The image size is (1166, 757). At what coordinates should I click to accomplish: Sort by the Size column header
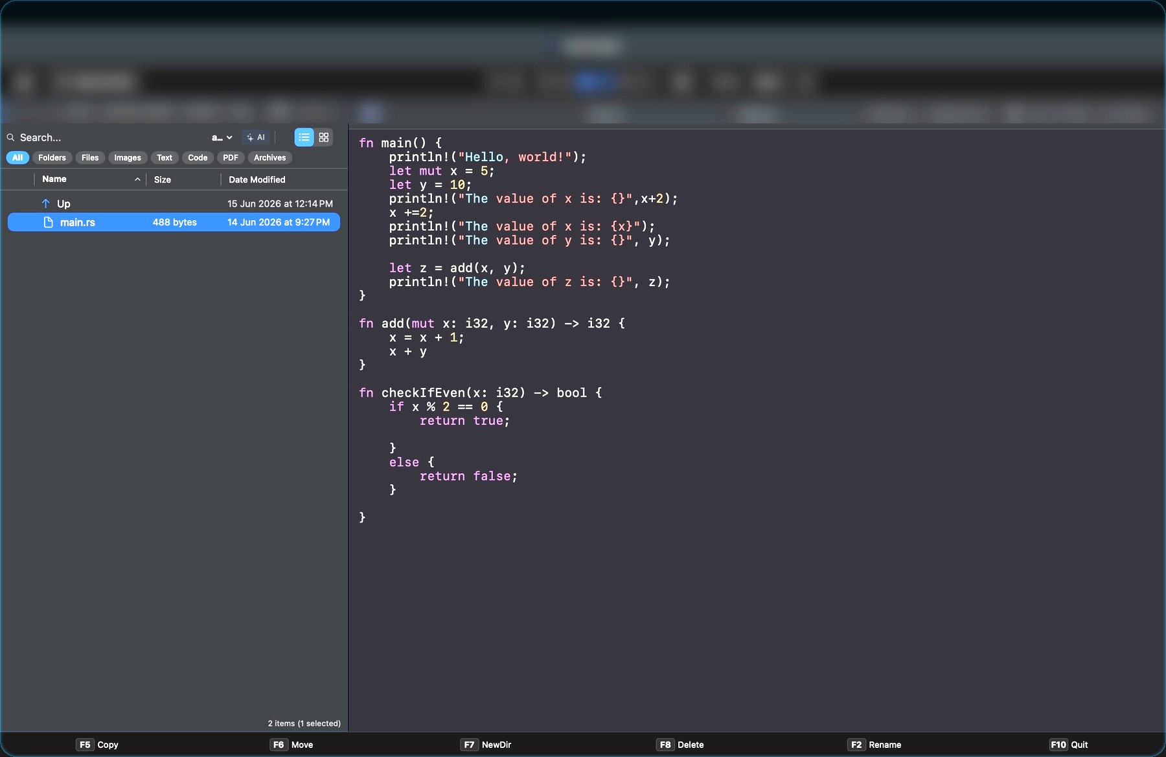click(163, 179)
